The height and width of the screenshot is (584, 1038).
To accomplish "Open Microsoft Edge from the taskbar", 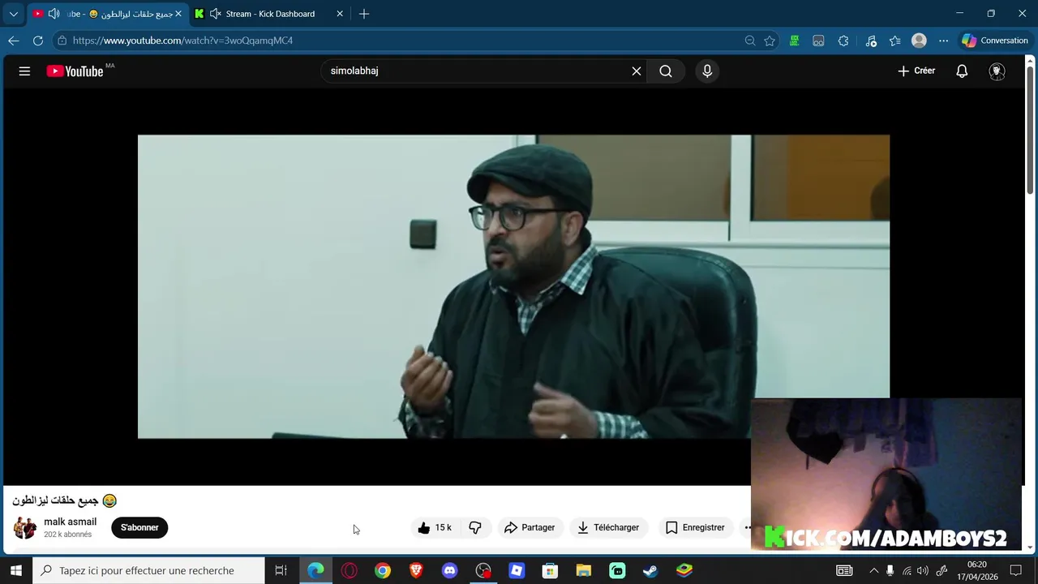I will click(316, 571).
